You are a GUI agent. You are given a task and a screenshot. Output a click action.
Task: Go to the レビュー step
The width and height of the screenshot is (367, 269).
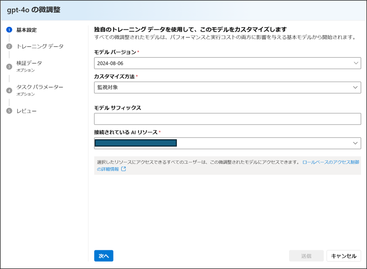click(26, 111)
